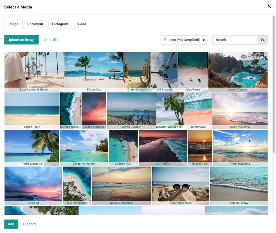Click Discard to cancel selection
This screenshot has height=233, width=276.
click(29, 224)
